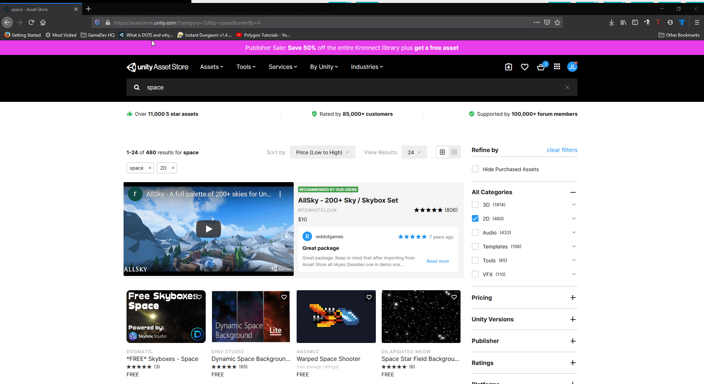Open page actions ellipsis in address bar
This screenshot has width=704, height=384.
pyautogui.click(x=537, y=22)
